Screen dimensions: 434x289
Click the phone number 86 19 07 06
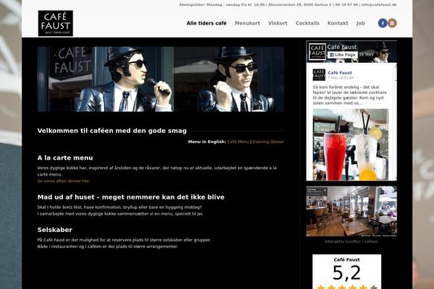tap(346, 5)
